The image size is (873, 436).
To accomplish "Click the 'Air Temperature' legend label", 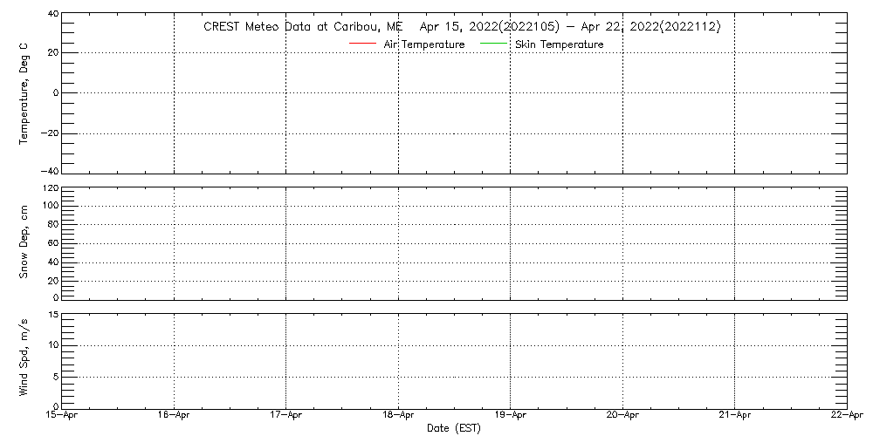I will (x=424, y=44).
